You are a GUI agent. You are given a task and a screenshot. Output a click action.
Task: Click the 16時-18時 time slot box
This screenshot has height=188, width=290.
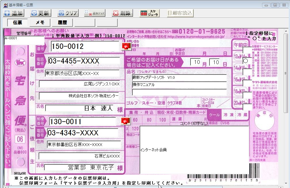pyautogui.click(x=247, y=83)
